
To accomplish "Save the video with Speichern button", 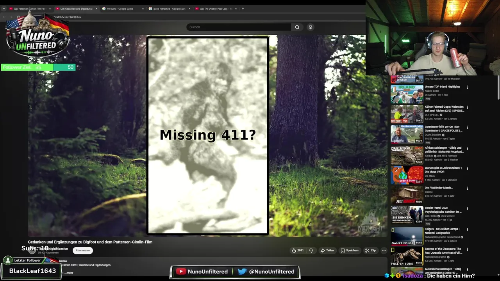I will pos(350,251).
